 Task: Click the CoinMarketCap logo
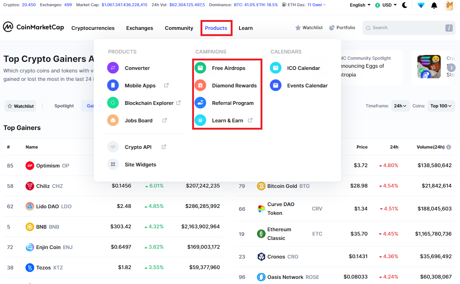[33, 27]
